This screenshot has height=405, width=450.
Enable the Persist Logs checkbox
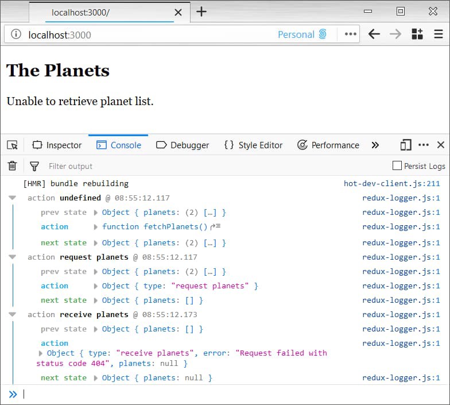(397, 165)
